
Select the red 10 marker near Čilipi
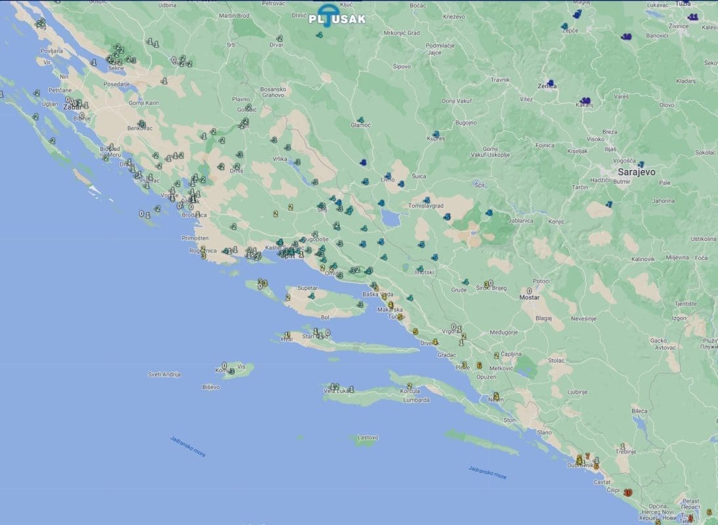tap(628, 492)
